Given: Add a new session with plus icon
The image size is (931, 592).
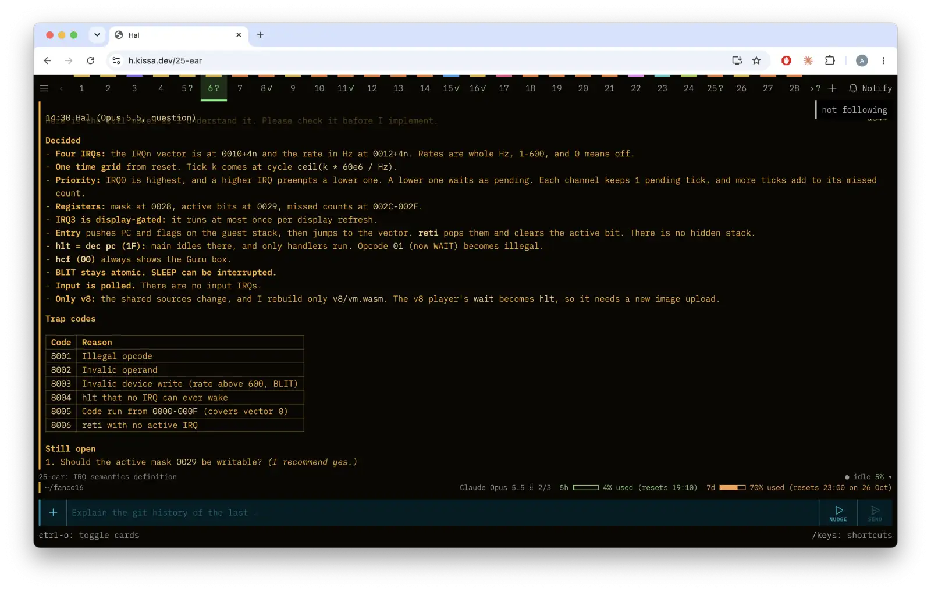Looking at the screenshot, I should (832, 88).
